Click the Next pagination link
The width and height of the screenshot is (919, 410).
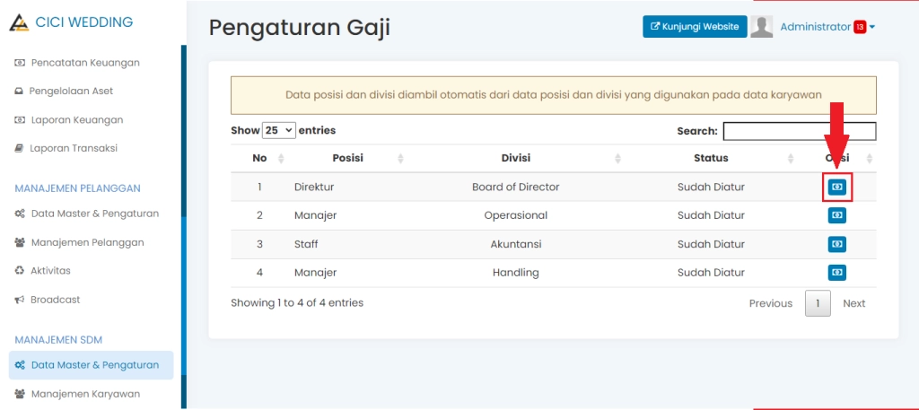854,303
